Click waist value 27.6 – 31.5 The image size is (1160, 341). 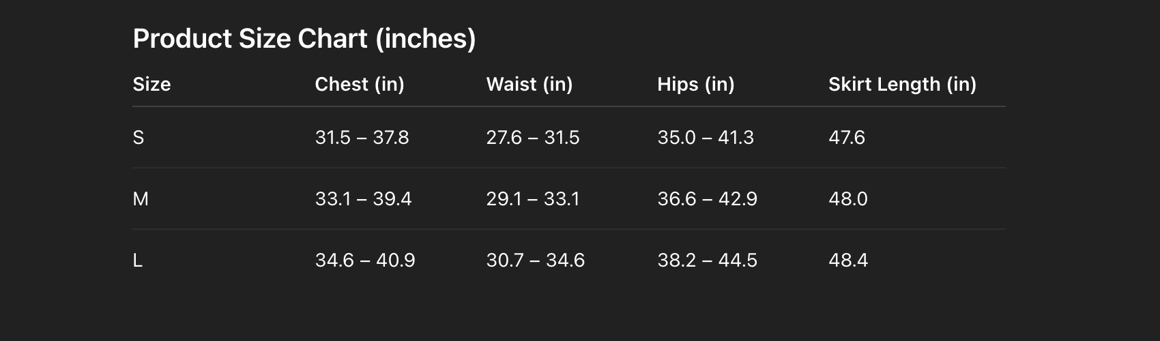(533, 138)
